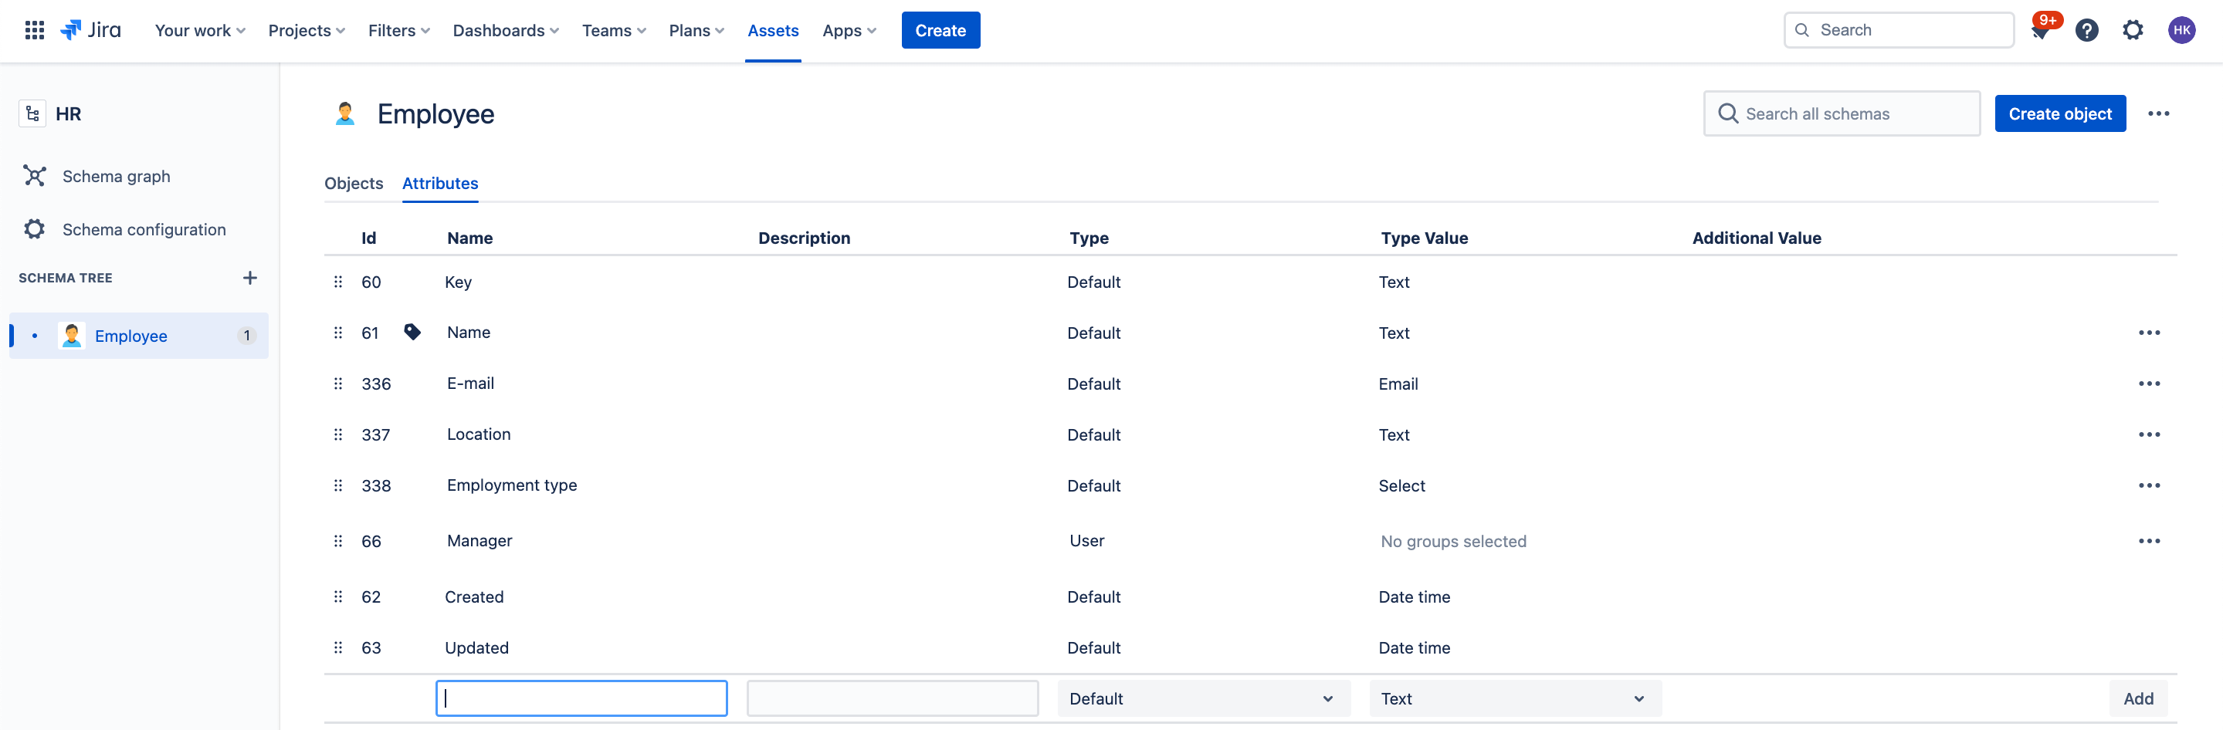This screenshot has height=730, width=2223.
Task: Focus the new attribute description field
Action: click(x=893, y=699)
